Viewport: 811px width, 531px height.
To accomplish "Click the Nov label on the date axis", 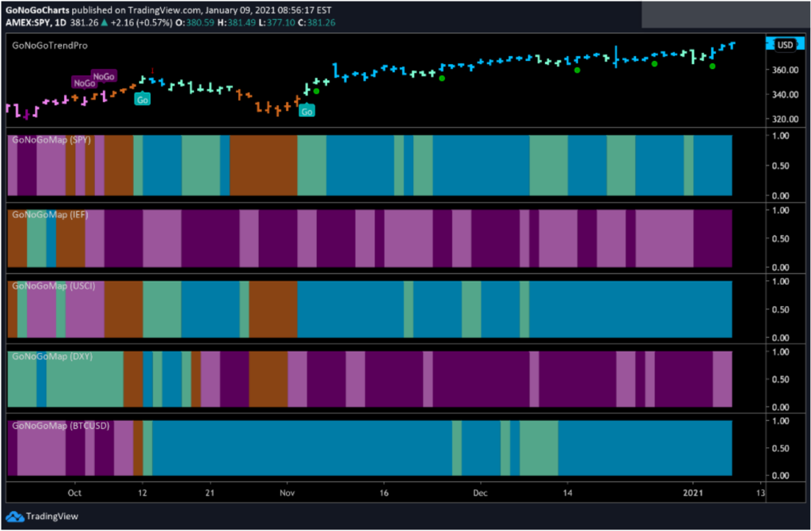I will pos(287,491).
